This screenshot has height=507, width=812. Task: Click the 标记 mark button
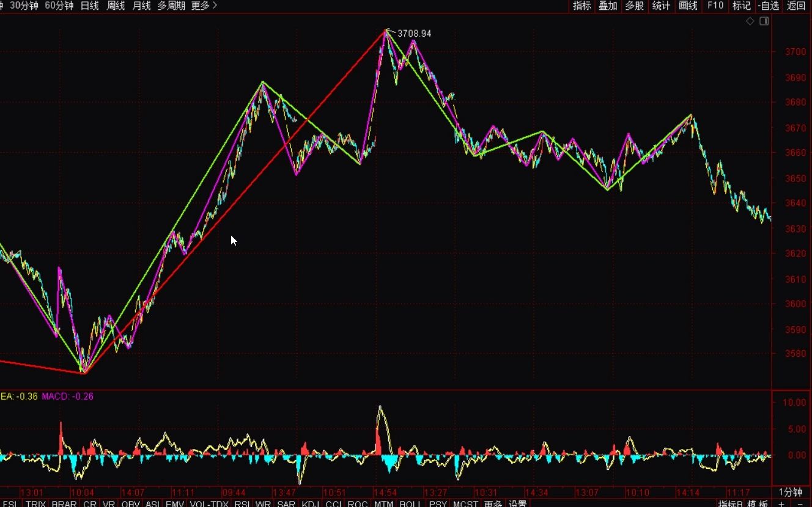click(x=742, y=5)
